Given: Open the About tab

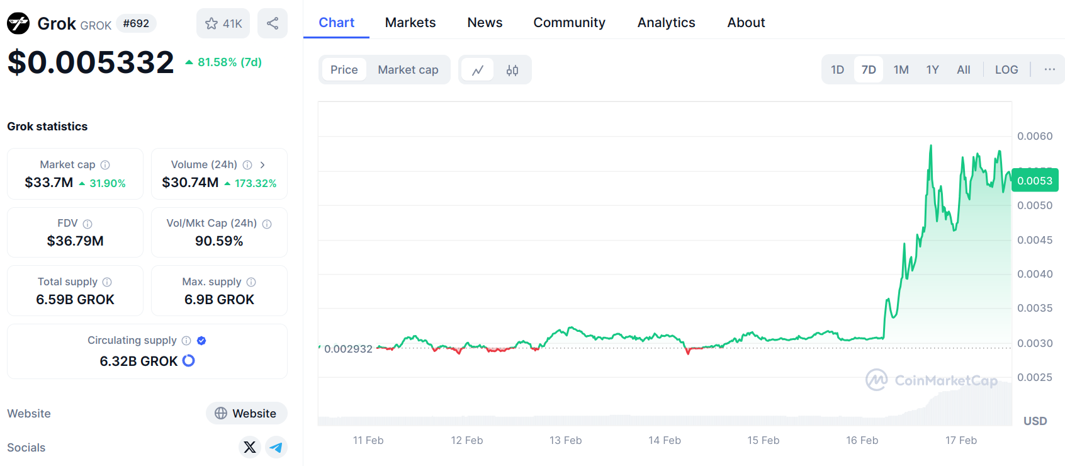Looking at the screenshot, I should coord(746,23).
